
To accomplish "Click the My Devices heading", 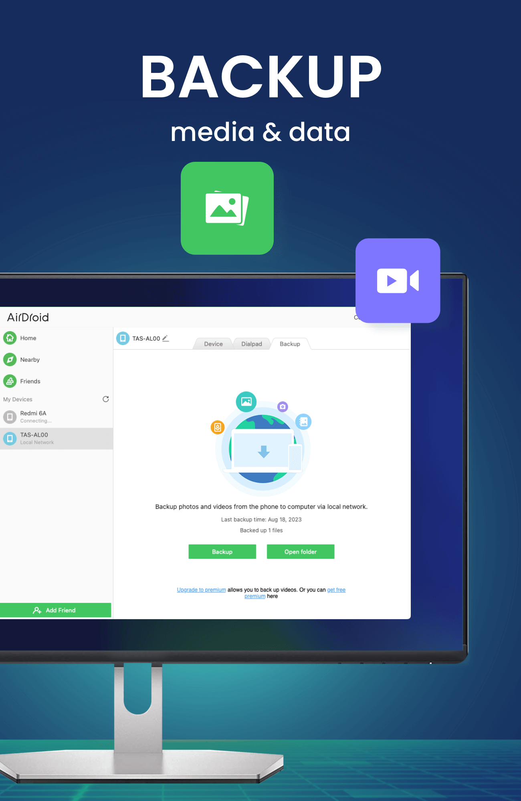I will (x=18, y=399).
